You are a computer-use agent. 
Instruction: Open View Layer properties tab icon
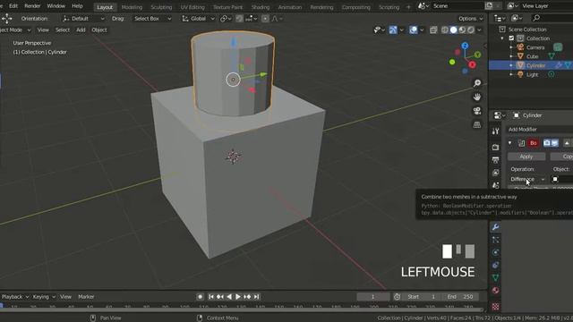[495, 173]
